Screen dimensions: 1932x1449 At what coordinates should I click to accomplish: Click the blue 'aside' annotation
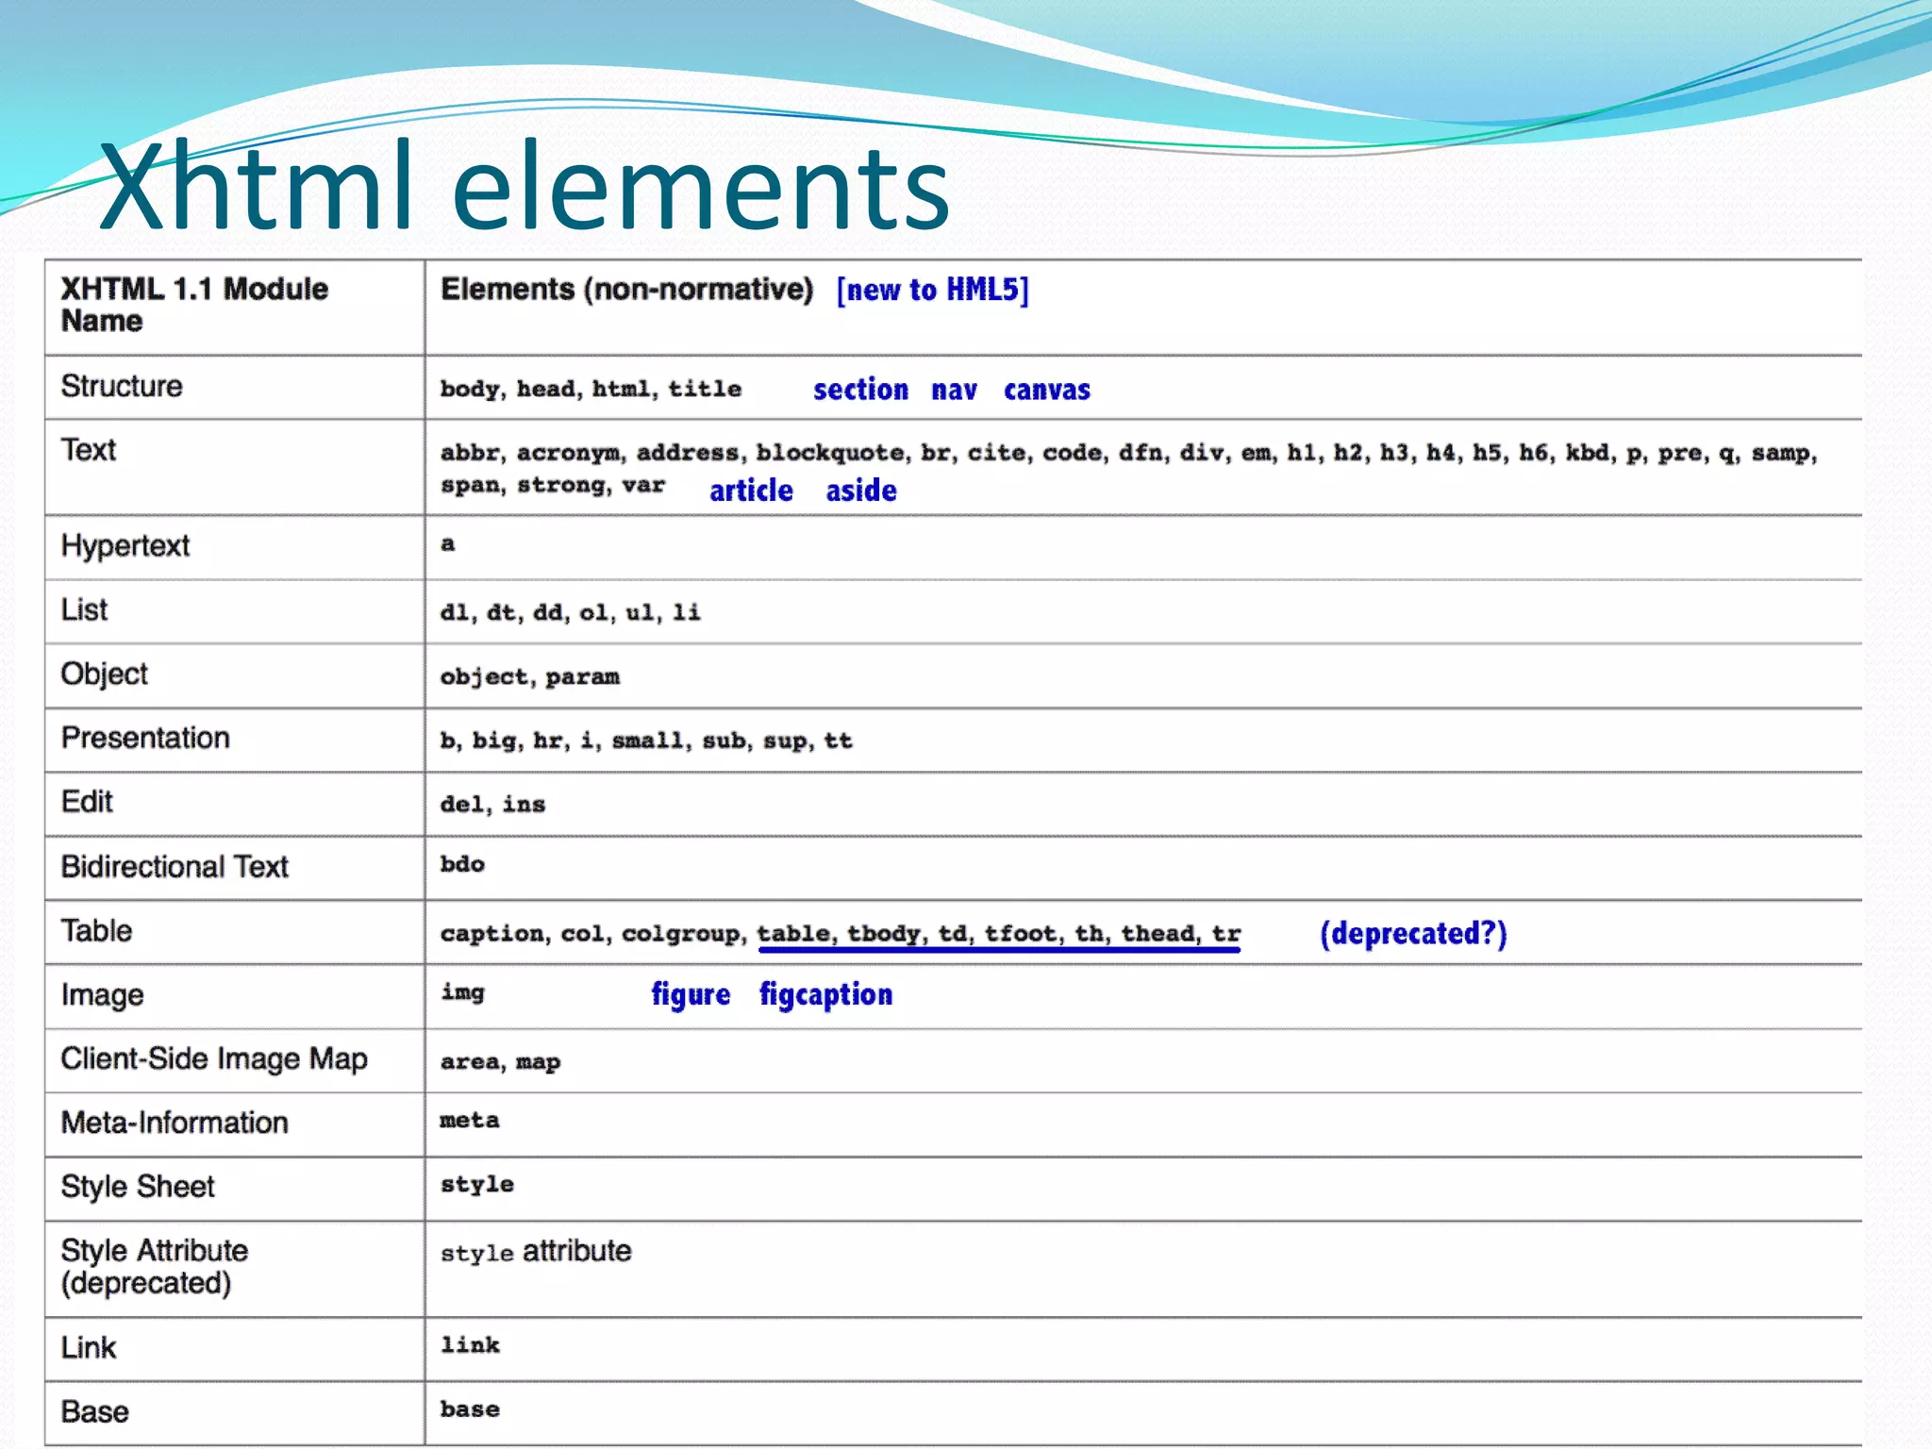(861, 491)
